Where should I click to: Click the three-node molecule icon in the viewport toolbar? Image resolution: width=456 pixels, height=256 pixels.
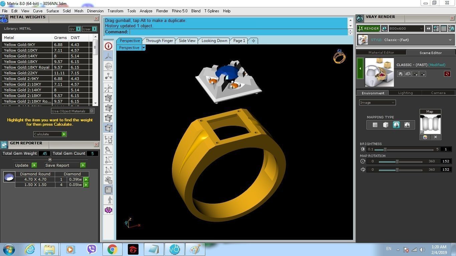tap(108, 76)
